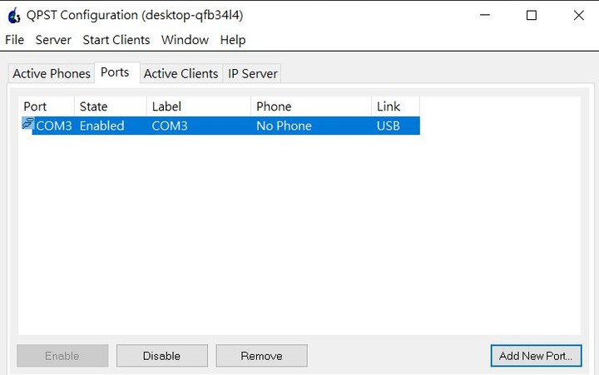Click the Add New Port button

coord(536,356)
